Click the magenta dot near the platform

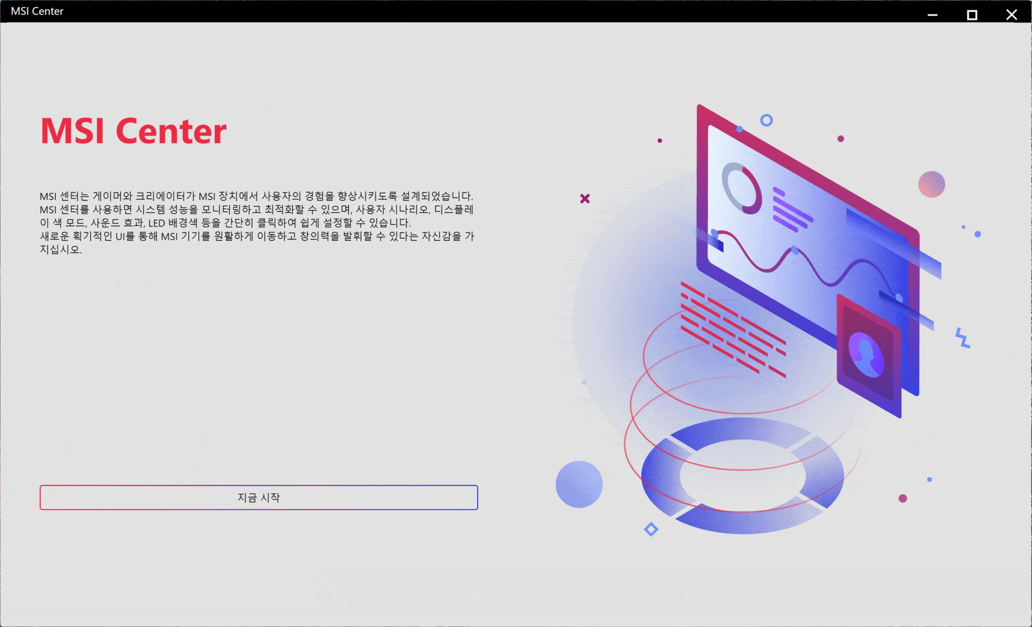pyautogui.click(x=902, y=498)
